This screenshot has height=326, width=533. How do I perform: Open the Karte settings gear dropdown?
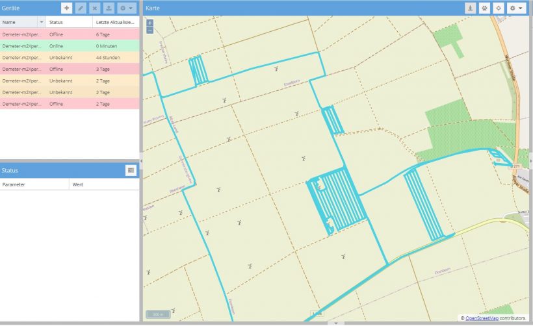[x=516, y=8]
